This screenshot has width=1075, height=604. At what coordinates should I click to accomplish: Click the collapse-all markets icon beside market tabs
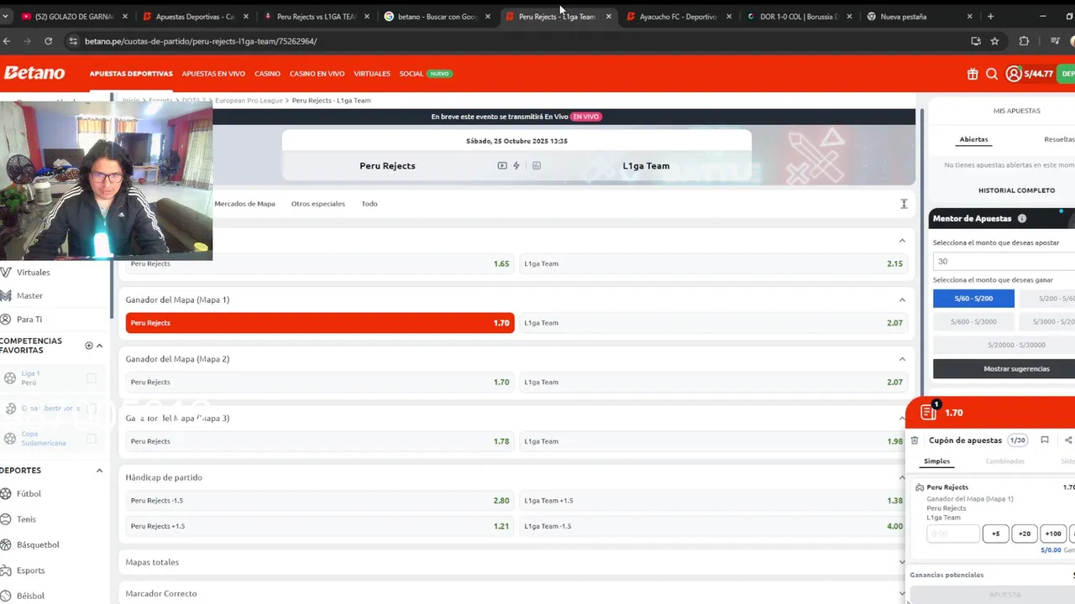(904, 204)
